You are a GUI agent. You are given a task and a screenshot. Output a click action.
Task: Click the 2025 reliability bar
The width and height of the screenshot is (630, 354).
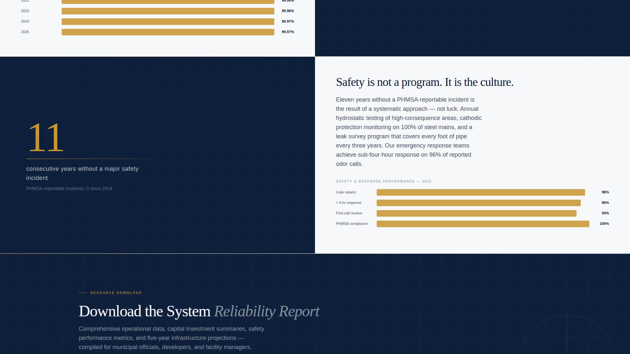(168, 32)
